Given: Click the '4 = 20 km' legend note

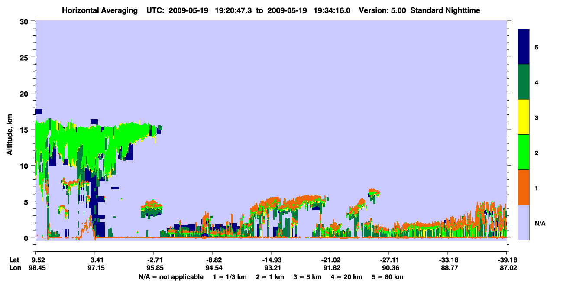Looking at the screenshot, I should click(x=347, y=277).
